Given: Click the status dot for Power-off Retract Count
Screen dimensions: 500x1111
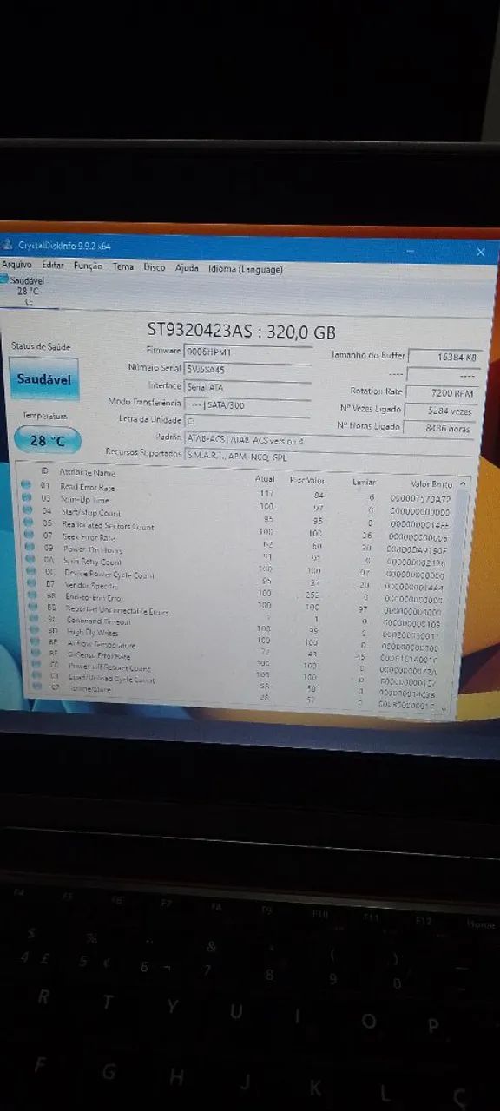Looking at the screenshot, I should click(x=36, y=666).
